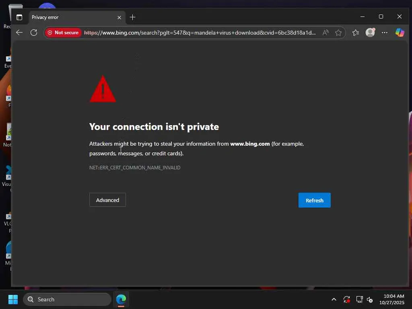Click the red warning triangle icon
Screen dimensions: 412x309
[x=103, y=89]
